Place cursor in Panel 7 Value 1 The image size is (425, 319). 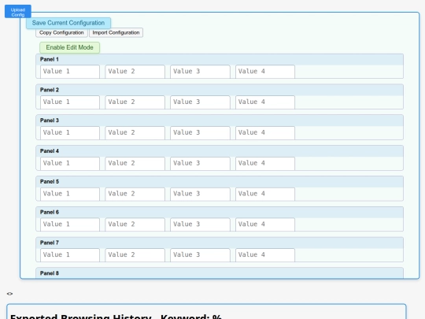click(x=70, y=255)
